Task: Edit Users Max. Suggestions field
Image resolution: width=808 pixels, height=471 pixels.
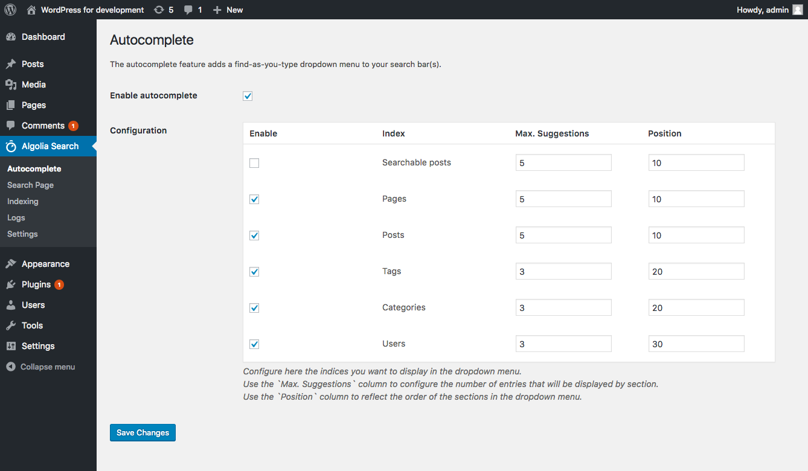Action: [563, 344]
